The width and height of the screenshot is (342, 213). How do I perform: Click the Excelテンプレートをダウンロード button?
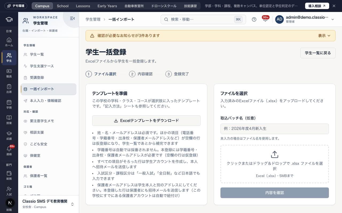point(146,121)
